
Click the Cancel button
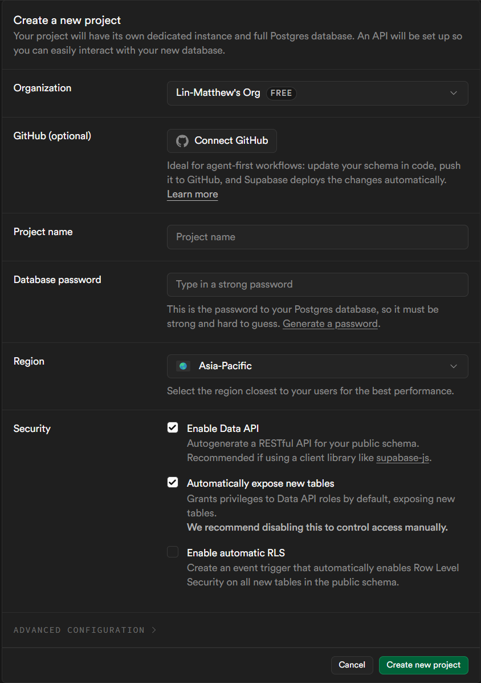[x=352, y=665]
